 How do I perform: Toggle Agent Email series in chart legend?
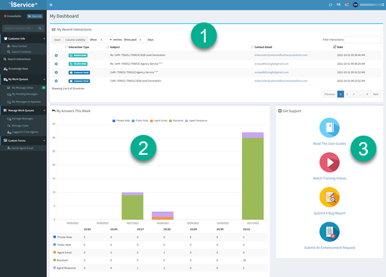(x=158, y=121)
